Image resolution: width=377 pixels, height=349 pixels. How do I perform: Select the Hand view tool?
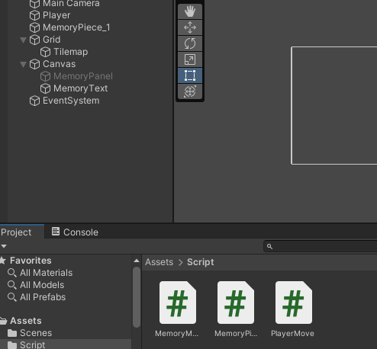pos(190,11)
